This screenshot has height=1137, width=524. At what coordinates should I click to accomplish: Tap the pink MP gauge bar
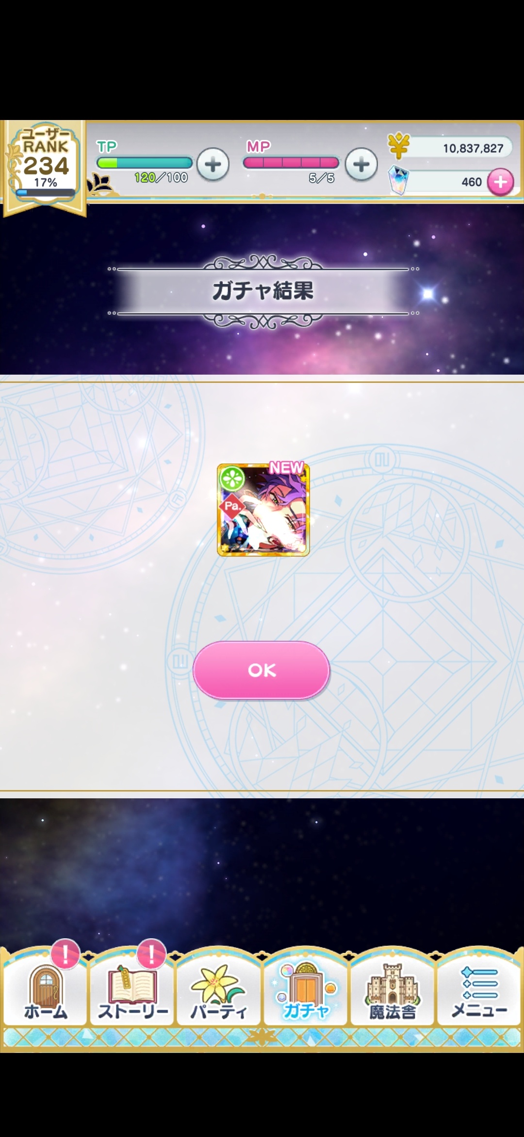point(291,163)
